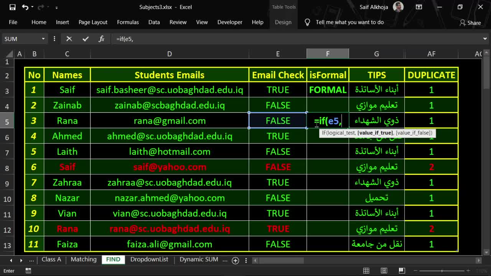491x276 pixels.
Task: Select the Data ribbon tab
Action: 154,22
